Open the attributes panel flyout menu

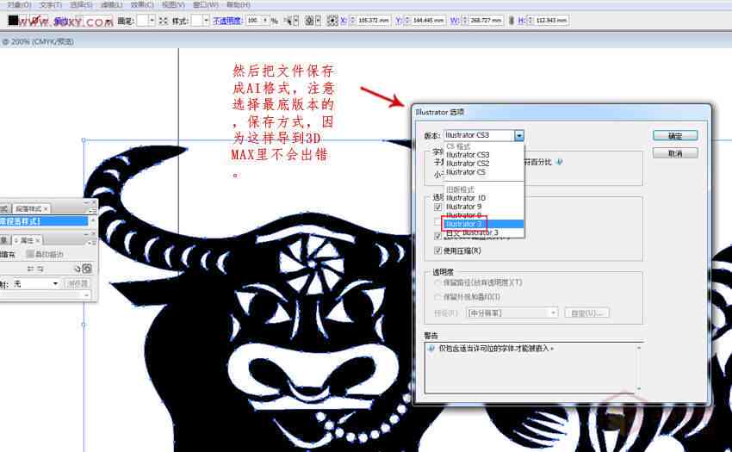pos(92,242)
